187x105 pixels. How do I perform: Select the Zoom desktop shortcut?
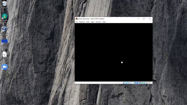[x=5, y=68]
